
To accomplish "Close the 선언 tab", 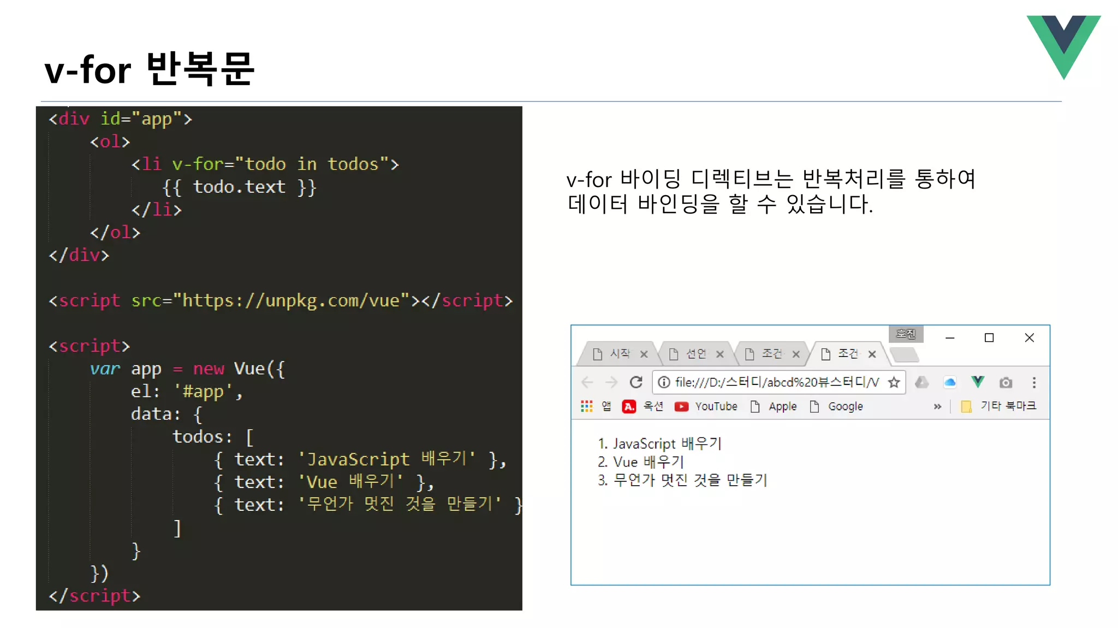I will coord(720,354).
